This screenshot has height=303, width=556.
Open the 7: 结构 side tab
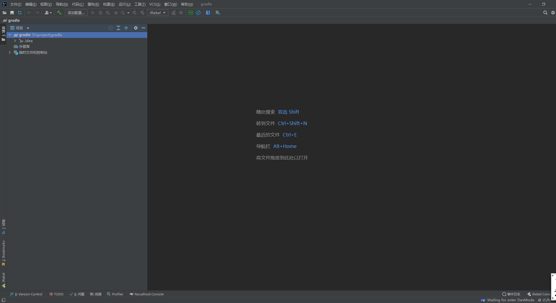coord(3,226)
